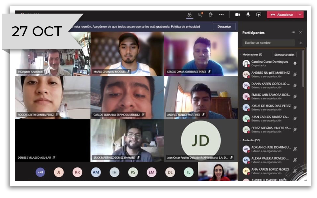
Task: Select AD avatar of ADRIAN CHATU
Action: point(246,149)
